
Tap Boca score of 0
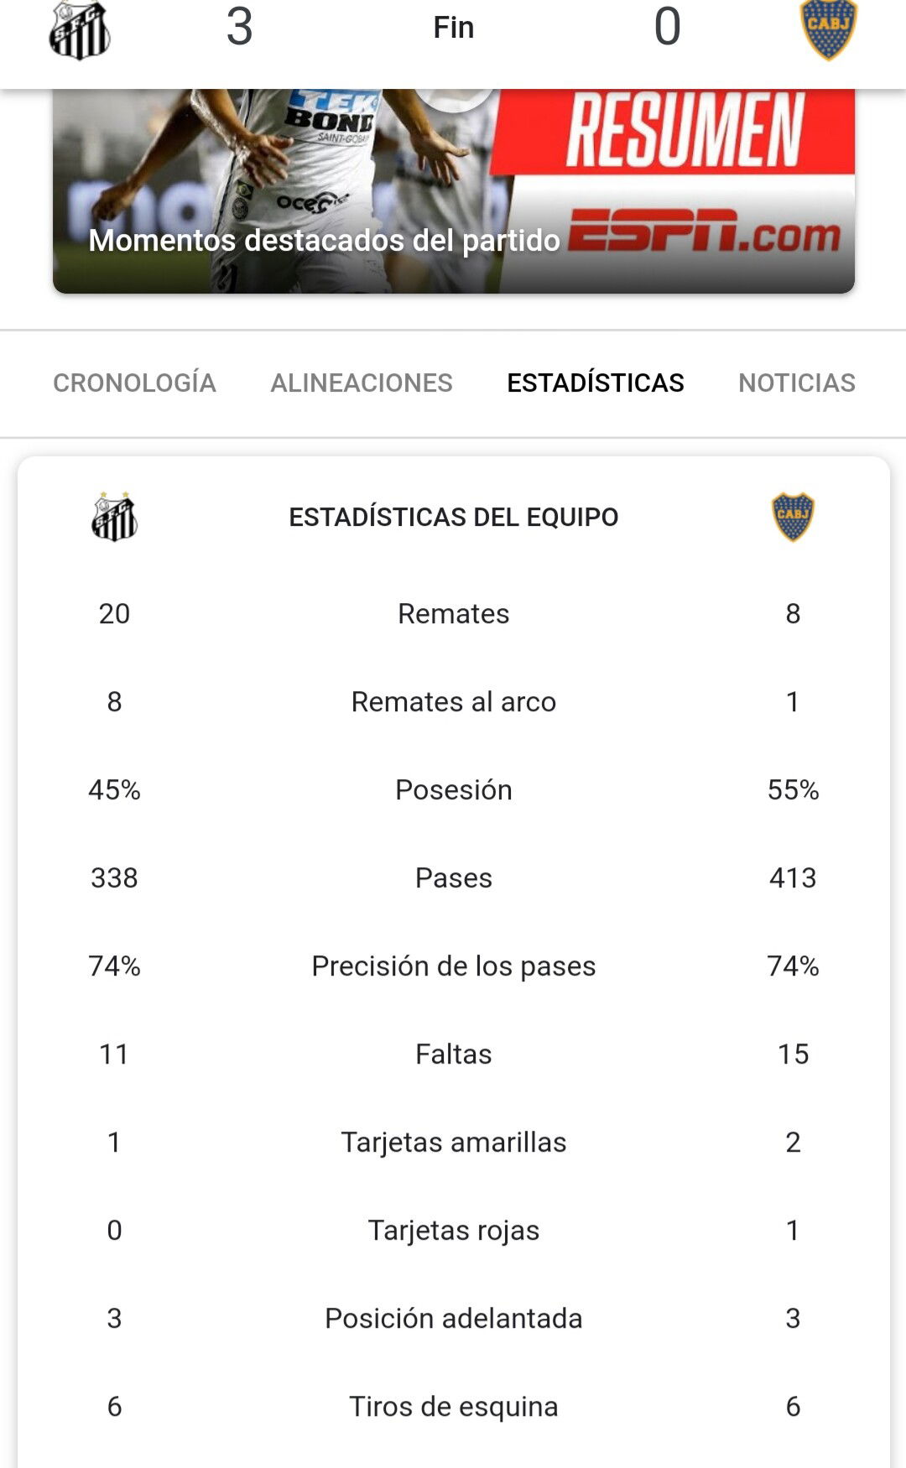coord(668,27)
